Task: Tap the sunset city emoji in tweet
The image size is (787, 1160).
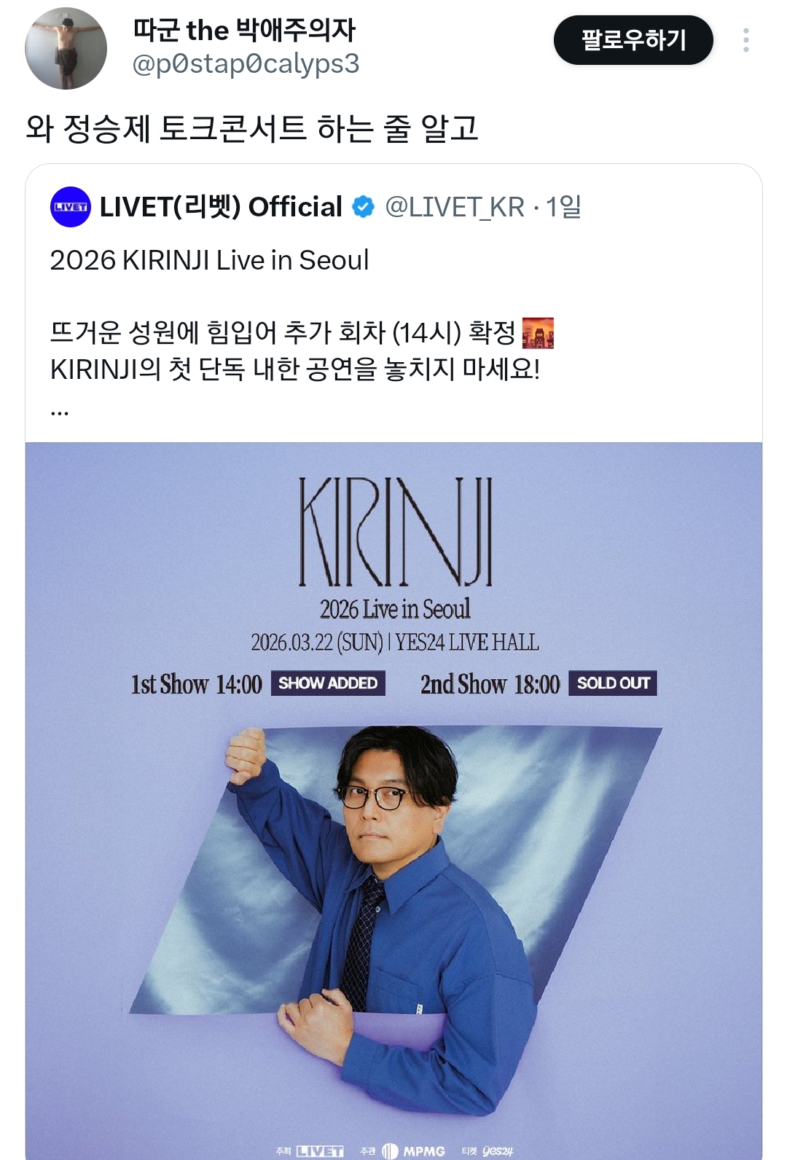Action: point(538,333)
